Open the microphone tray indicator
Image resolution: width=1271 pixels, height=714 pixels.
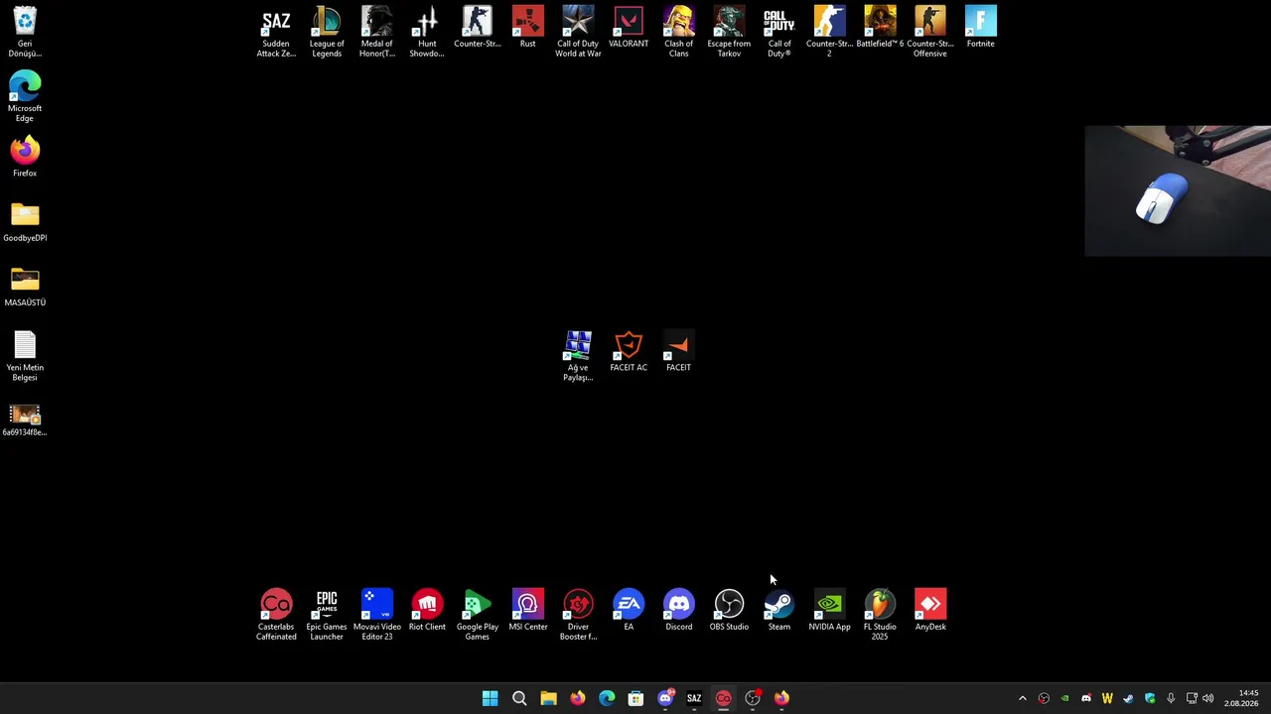tap(1171, 698)
